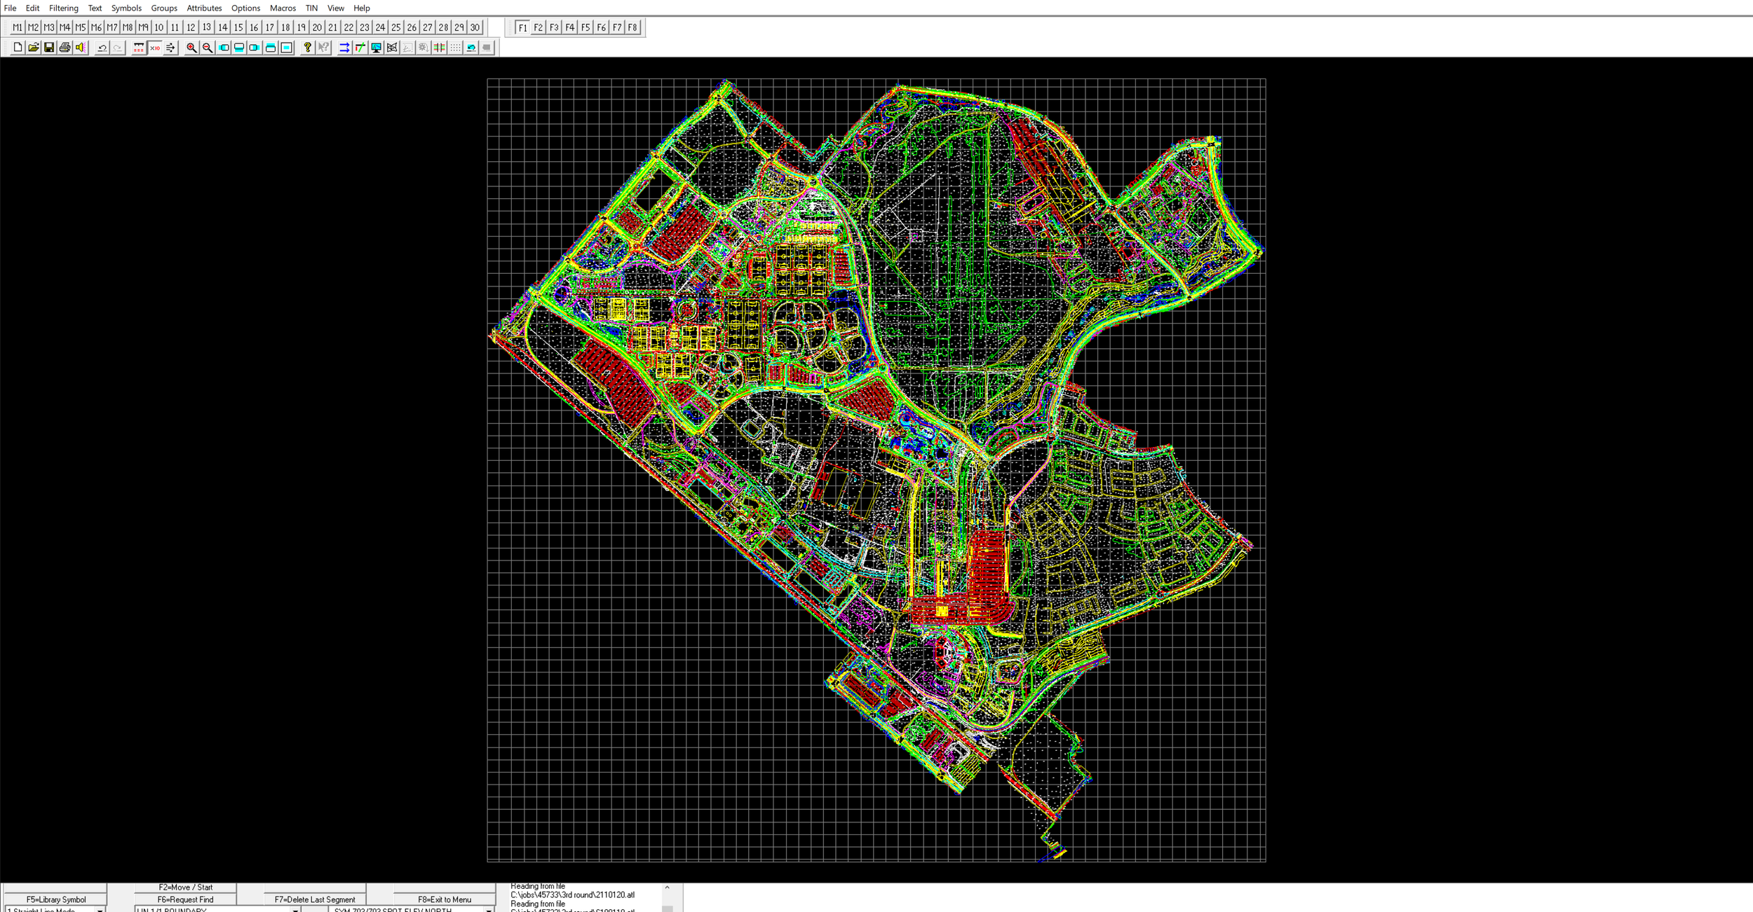1753x912 pixels.
Task: Click the cyan refresh arrow icon
Action: coord(471,48)
